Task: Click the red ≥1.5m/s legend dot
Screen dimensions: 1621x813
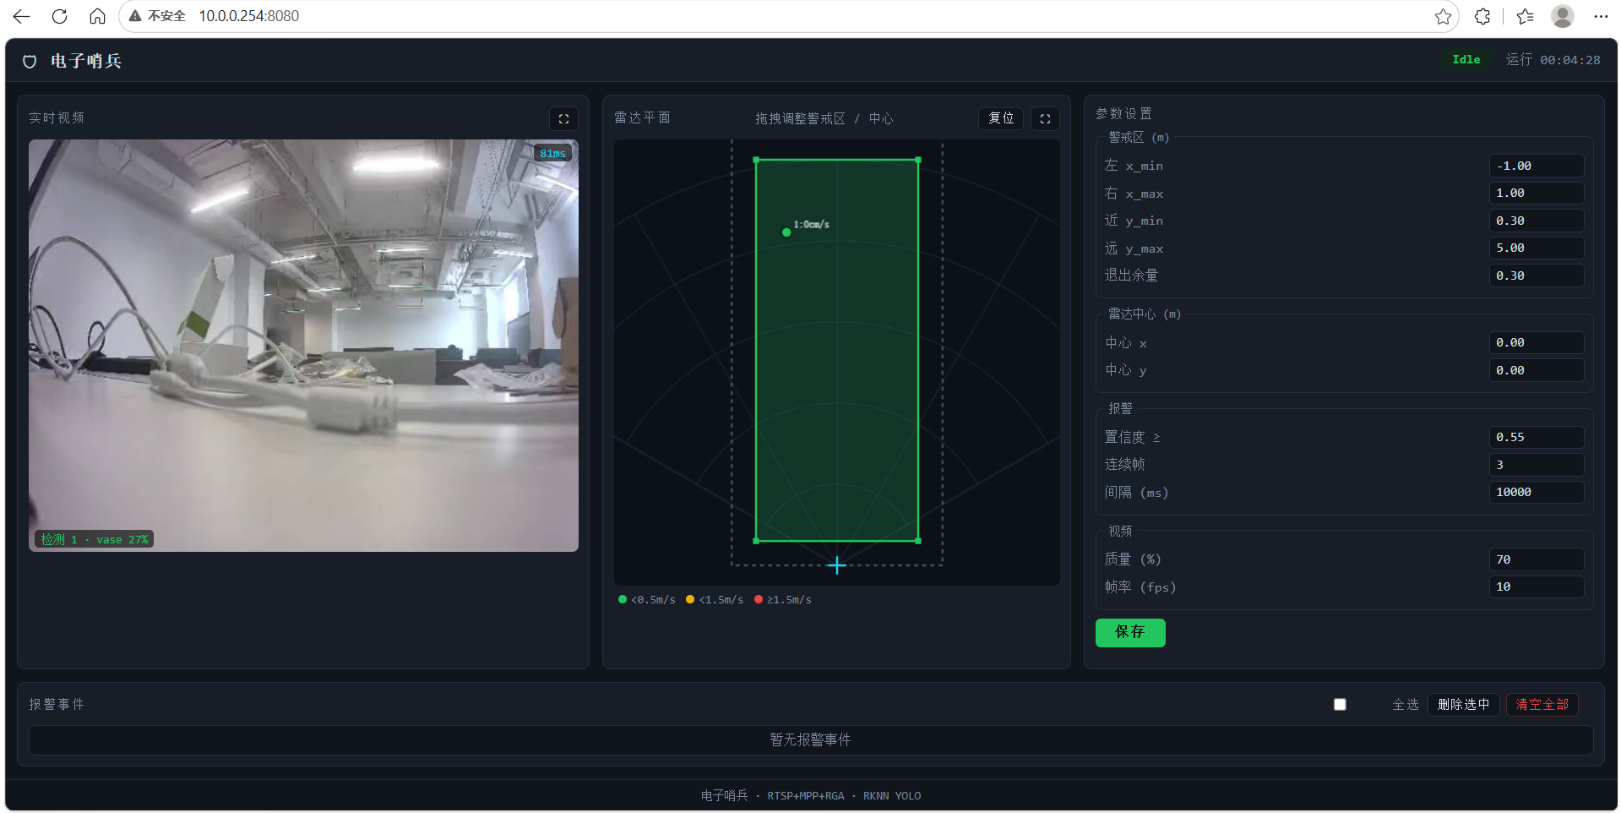Action: coord(759,599)
